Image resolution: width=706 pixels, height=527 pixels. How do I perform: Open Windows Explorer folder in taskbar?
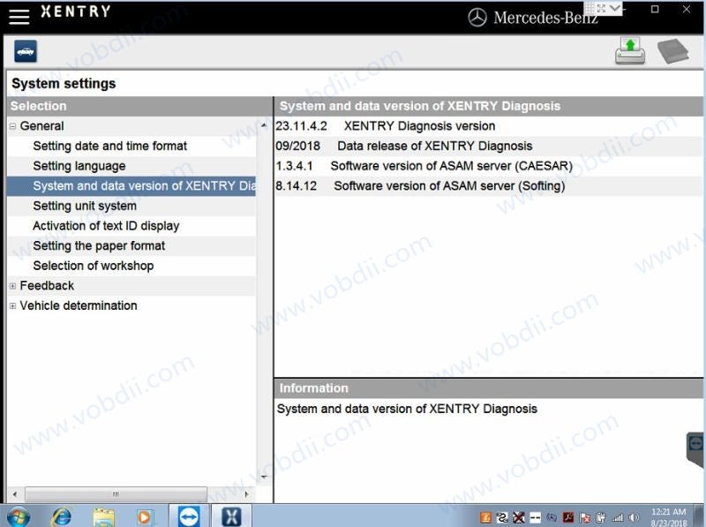coord(103,517)
